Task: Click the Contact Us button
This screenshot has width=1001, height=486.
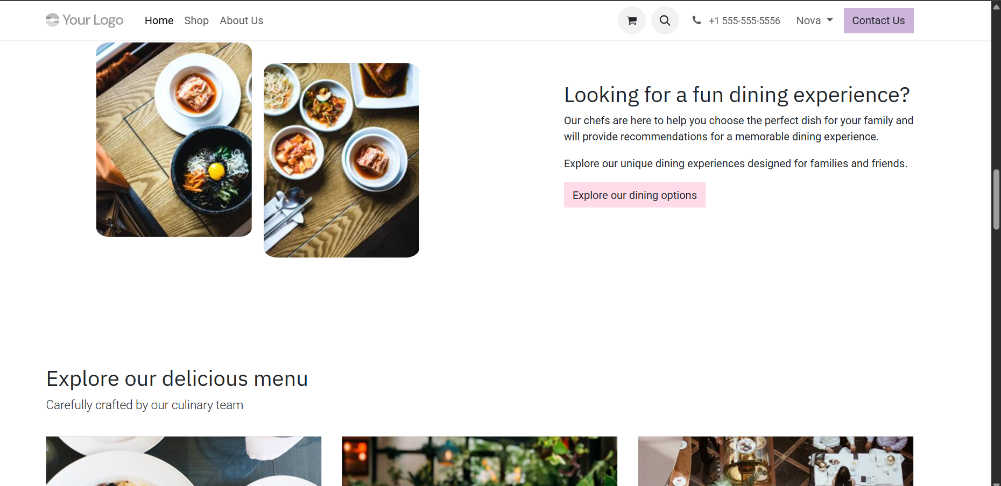Action: point(878,20)
